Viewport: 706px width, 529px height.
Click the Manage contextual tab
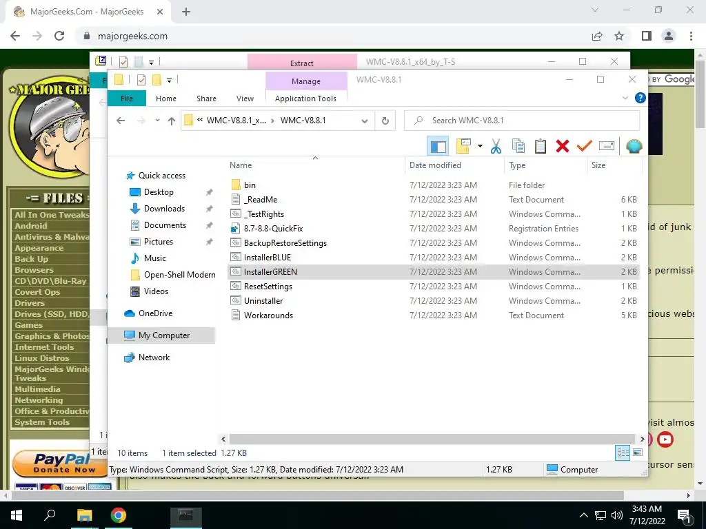click(x=305, y=81)
